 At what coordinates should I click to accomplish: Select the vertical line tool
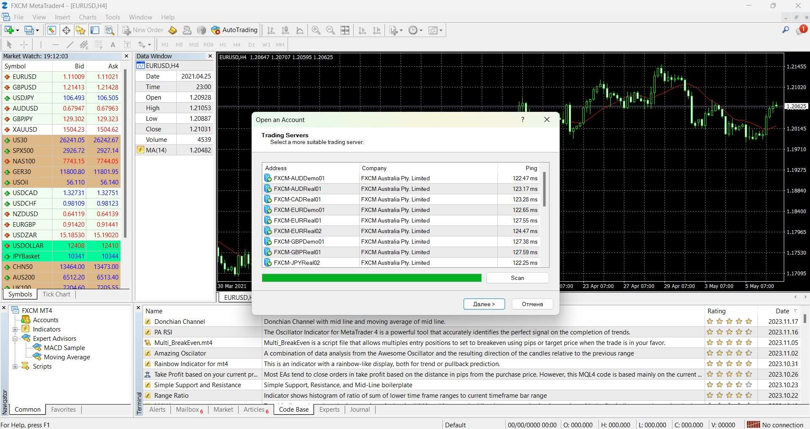coord(41,45)
